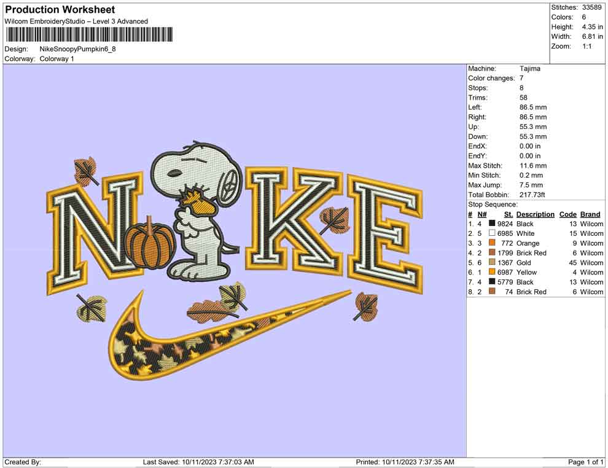Click the Width value 6.81 in
Screen dimensions: 608x468
point(592,36)
